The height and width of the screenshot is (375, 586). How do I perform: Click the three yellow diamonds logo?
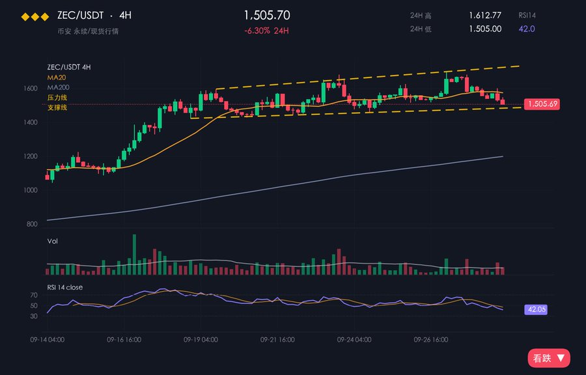click(x=35, y=17)
